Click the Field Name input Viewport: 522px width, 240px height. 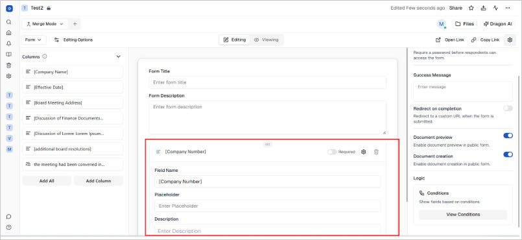[267, 182]
